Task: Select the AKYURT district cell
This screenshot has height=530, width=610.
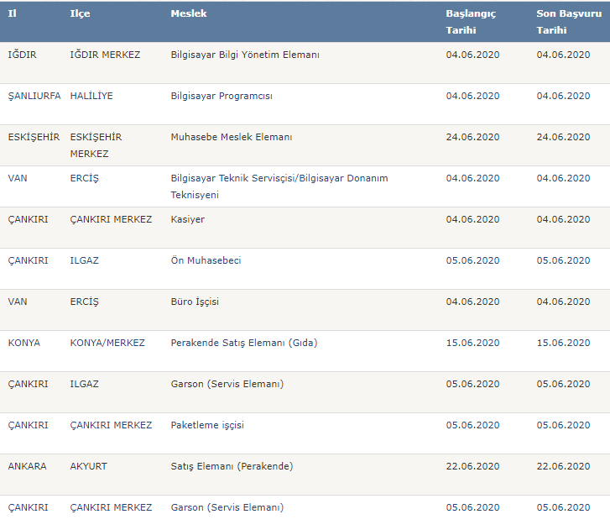Action: [89, 466]
